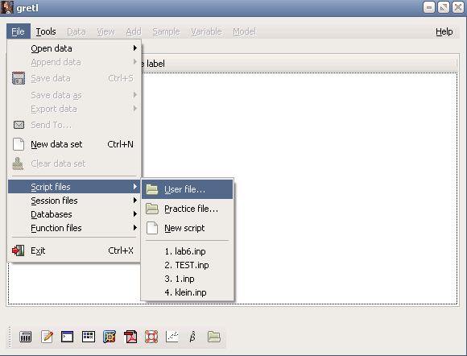Select Open data menu entry
The image size is (467, 356).
(x=74, y=48)
